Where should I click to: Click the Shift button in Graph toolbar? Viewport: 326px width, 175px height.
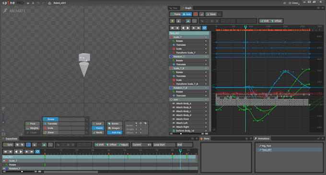pos(264,21)
